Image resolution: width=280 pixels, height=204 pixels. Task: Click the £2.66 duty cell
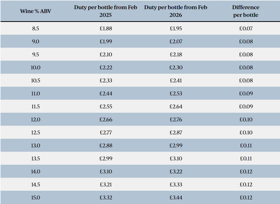[x=106, y=120]
